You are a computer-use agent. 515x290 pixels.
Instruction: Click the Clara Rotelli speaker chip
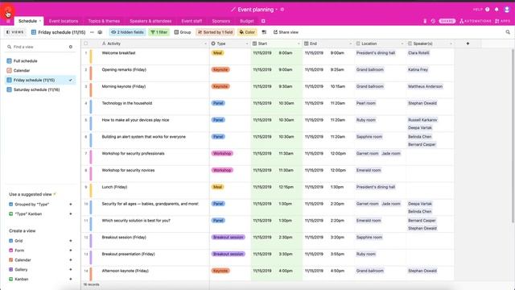(x=418, y=53)
